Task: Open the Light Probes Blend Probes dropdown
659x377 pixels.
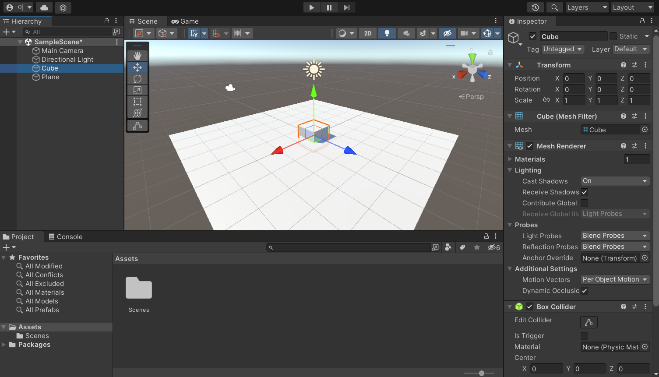Action: coord(615,236)
